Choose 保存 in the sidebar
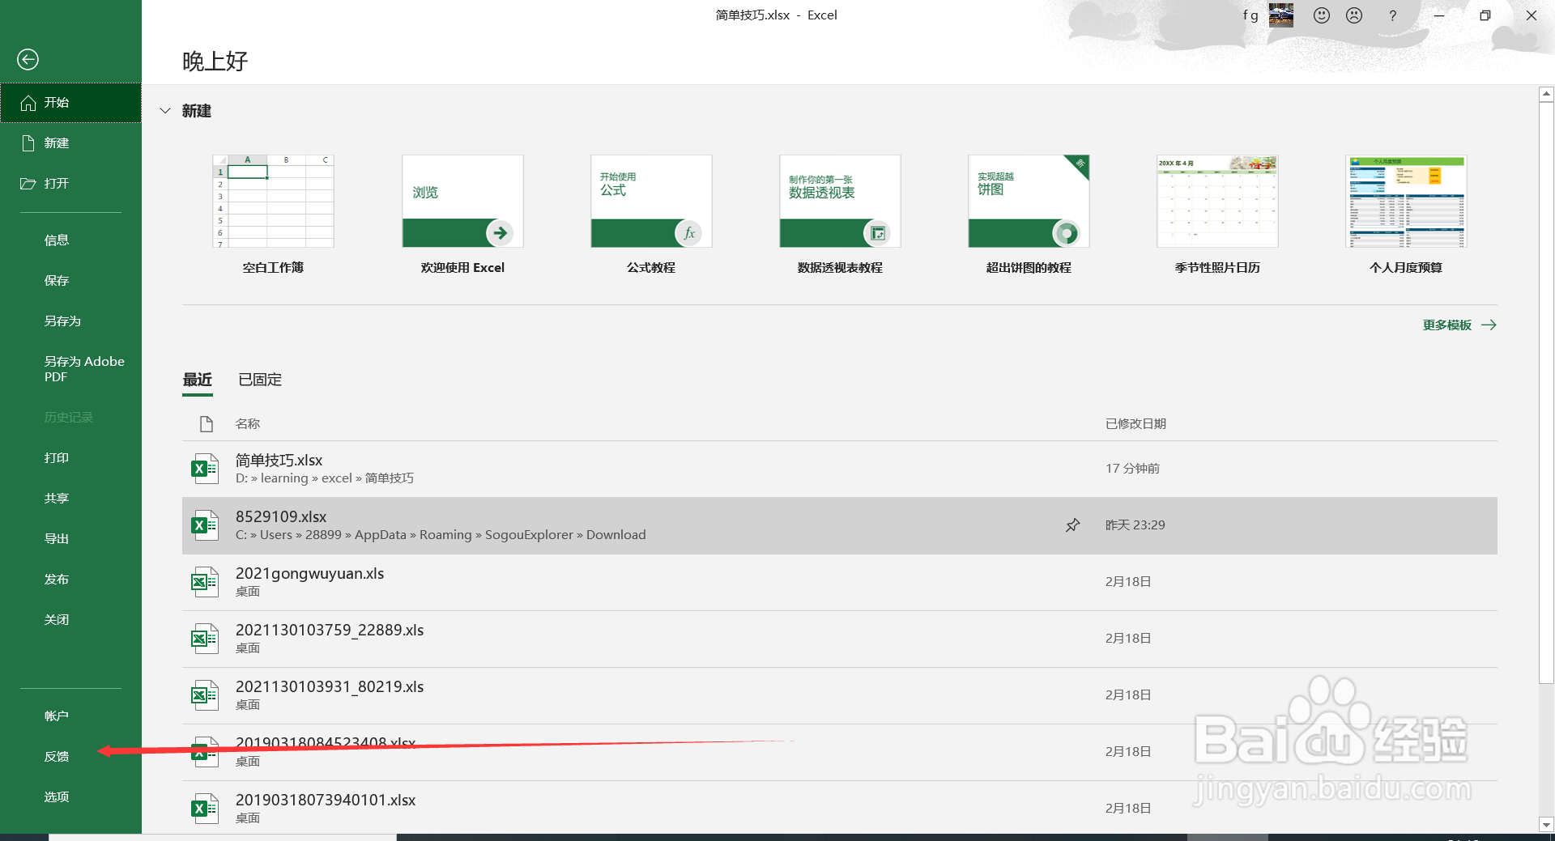This screenshot has width=1555, height=841. pyautogui.click(x=71, y=281)
